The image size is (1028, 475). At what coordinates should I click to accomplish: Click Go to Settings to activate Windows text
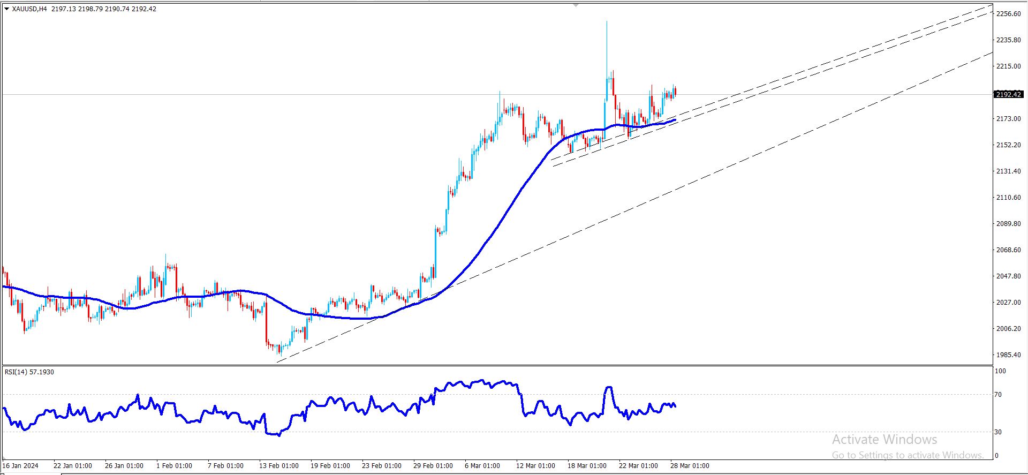coord(908,455)
